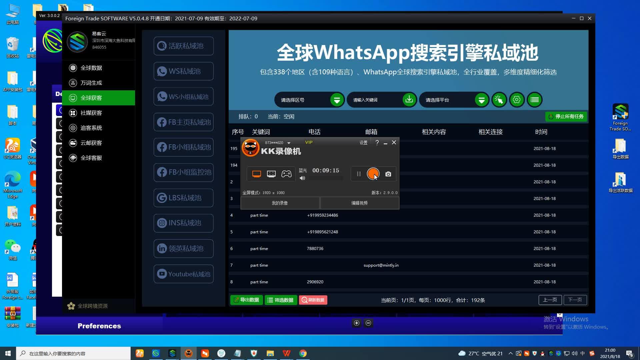Click the green cursor-click start icon
640x360 pixels.
[499, 100]
